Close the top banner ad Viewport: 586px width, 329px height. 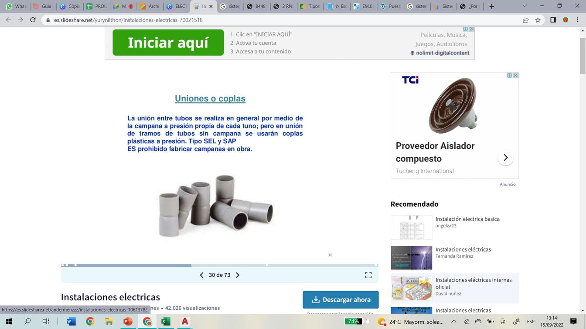(471, 29)
